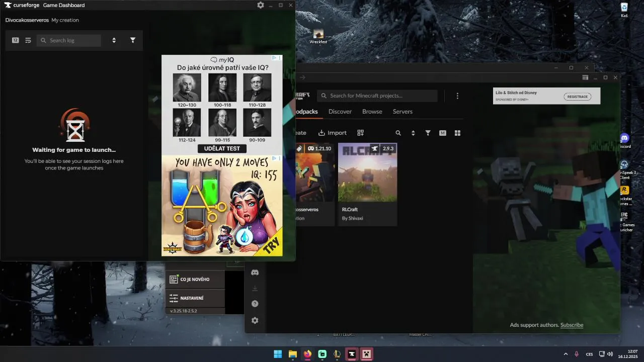644x362 pixels.
Task: Open the three-dot more options menu
Action: tap(457, 96)
